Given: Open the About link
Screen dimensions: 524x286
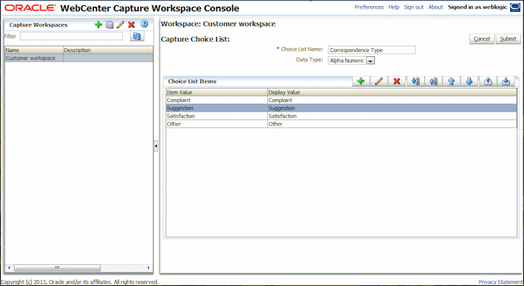Looking at the screenshot, I should (435, 7).
